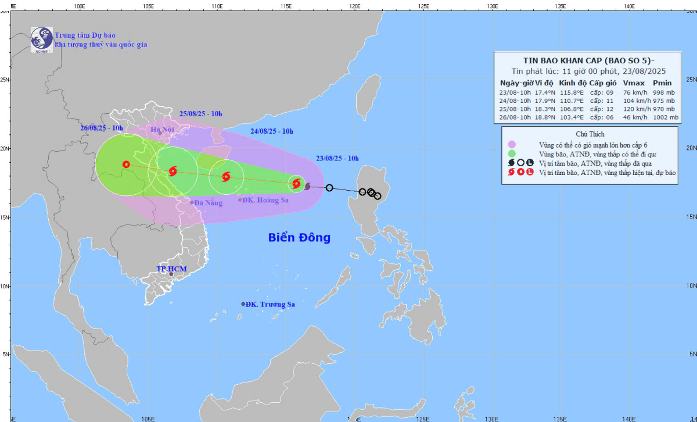The height and width of the screenshot is (422, 697).
Task: Select the 24/08-10h row in forecast table
Action: click(x=589, y=100)
